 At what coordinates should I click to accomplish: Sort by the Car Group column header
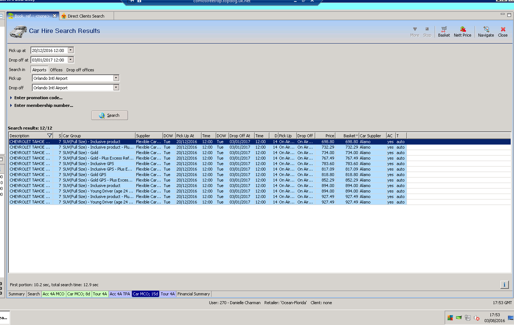tap(98, 136)
